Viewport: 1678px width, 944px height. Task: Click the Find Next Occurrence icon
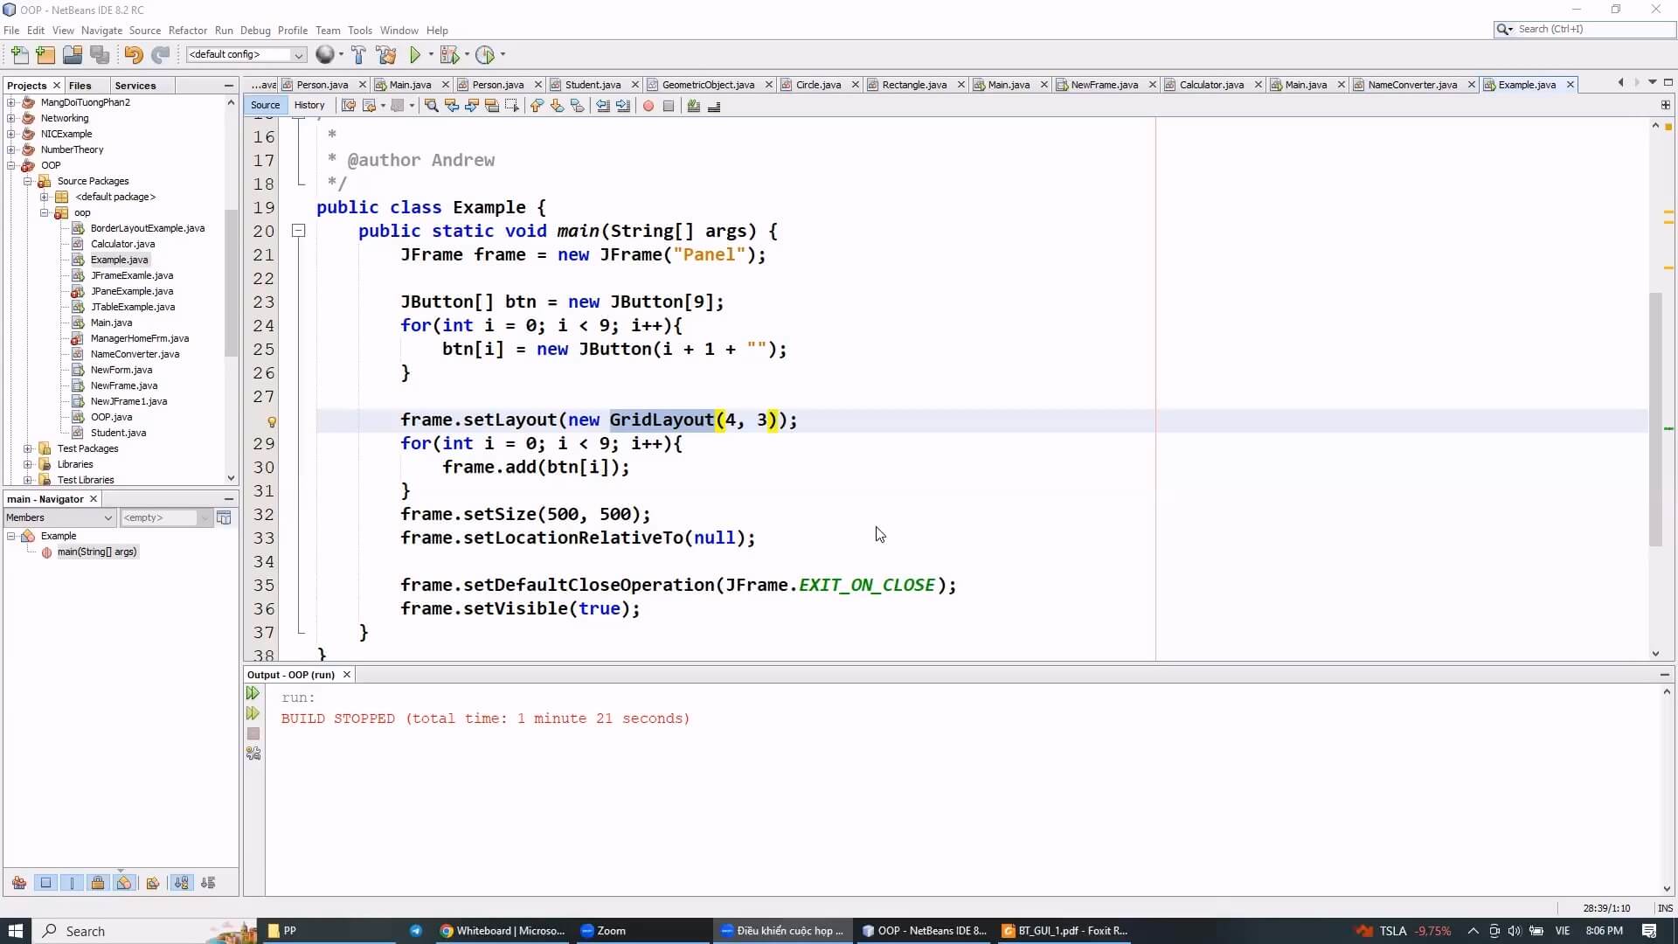472,106
